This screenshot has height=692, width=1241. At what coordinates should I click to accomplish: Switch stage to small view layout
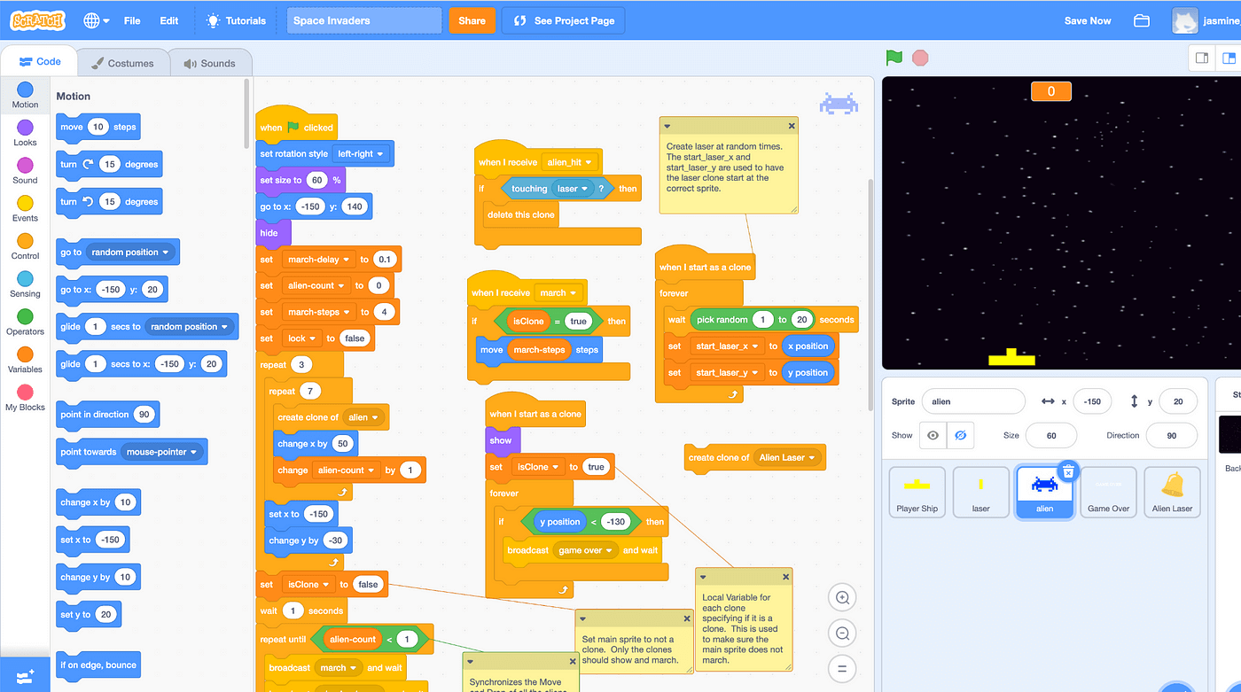pyautogui.click(x=1201, y=57)
